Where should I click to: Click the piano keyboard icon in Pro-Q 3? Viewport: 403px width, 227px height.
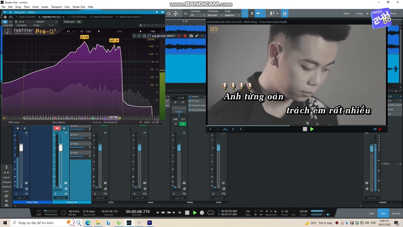pyautogui.click(x=4, y=118)
